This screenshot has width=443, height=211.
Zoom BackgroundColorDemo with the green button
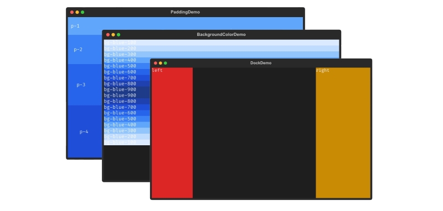pyautogui.click(x=119, y=35)
